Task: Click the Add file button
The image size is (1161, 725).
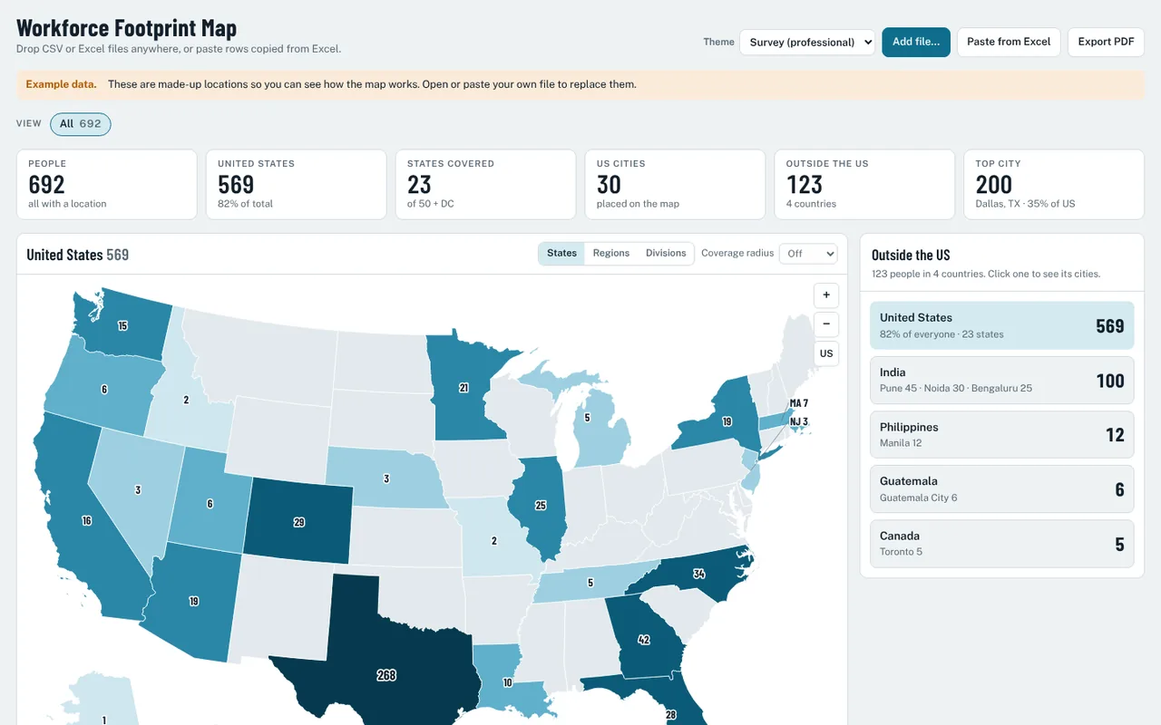Action: 916,42
